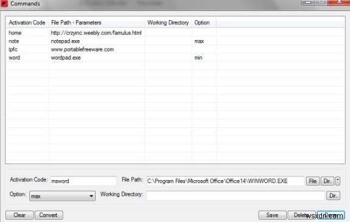Click the crzyinc.weebly.com/famulus.html path cell

point(96,33)
